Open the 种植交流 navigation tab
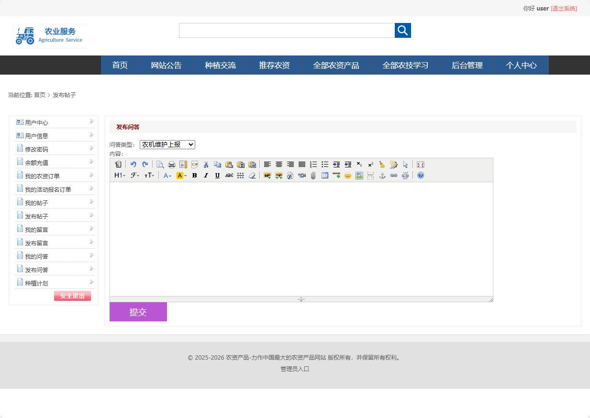The image size is (590, 418). 220,65
